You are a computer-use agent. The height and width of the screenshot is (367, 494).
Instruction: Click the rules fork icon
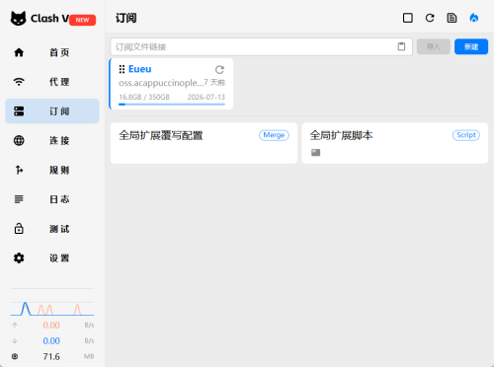19,170
